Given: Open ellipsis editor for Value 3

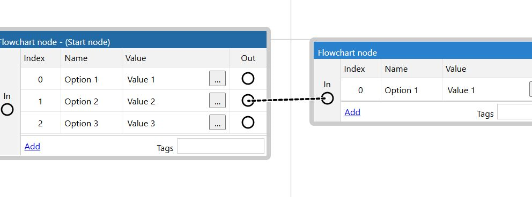Looking at the screenshot, I should point(218,123).
